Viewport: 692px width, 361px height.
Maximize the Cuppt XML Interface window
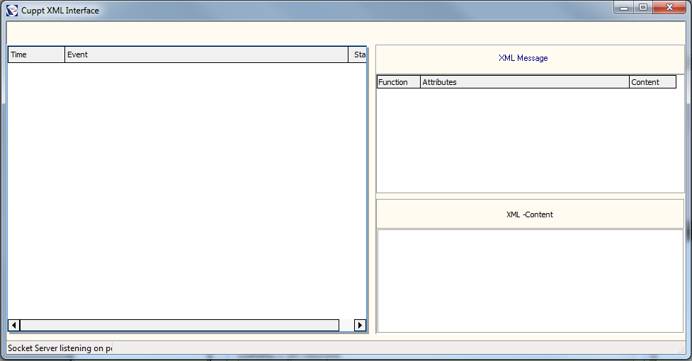[x=643, y=7]
